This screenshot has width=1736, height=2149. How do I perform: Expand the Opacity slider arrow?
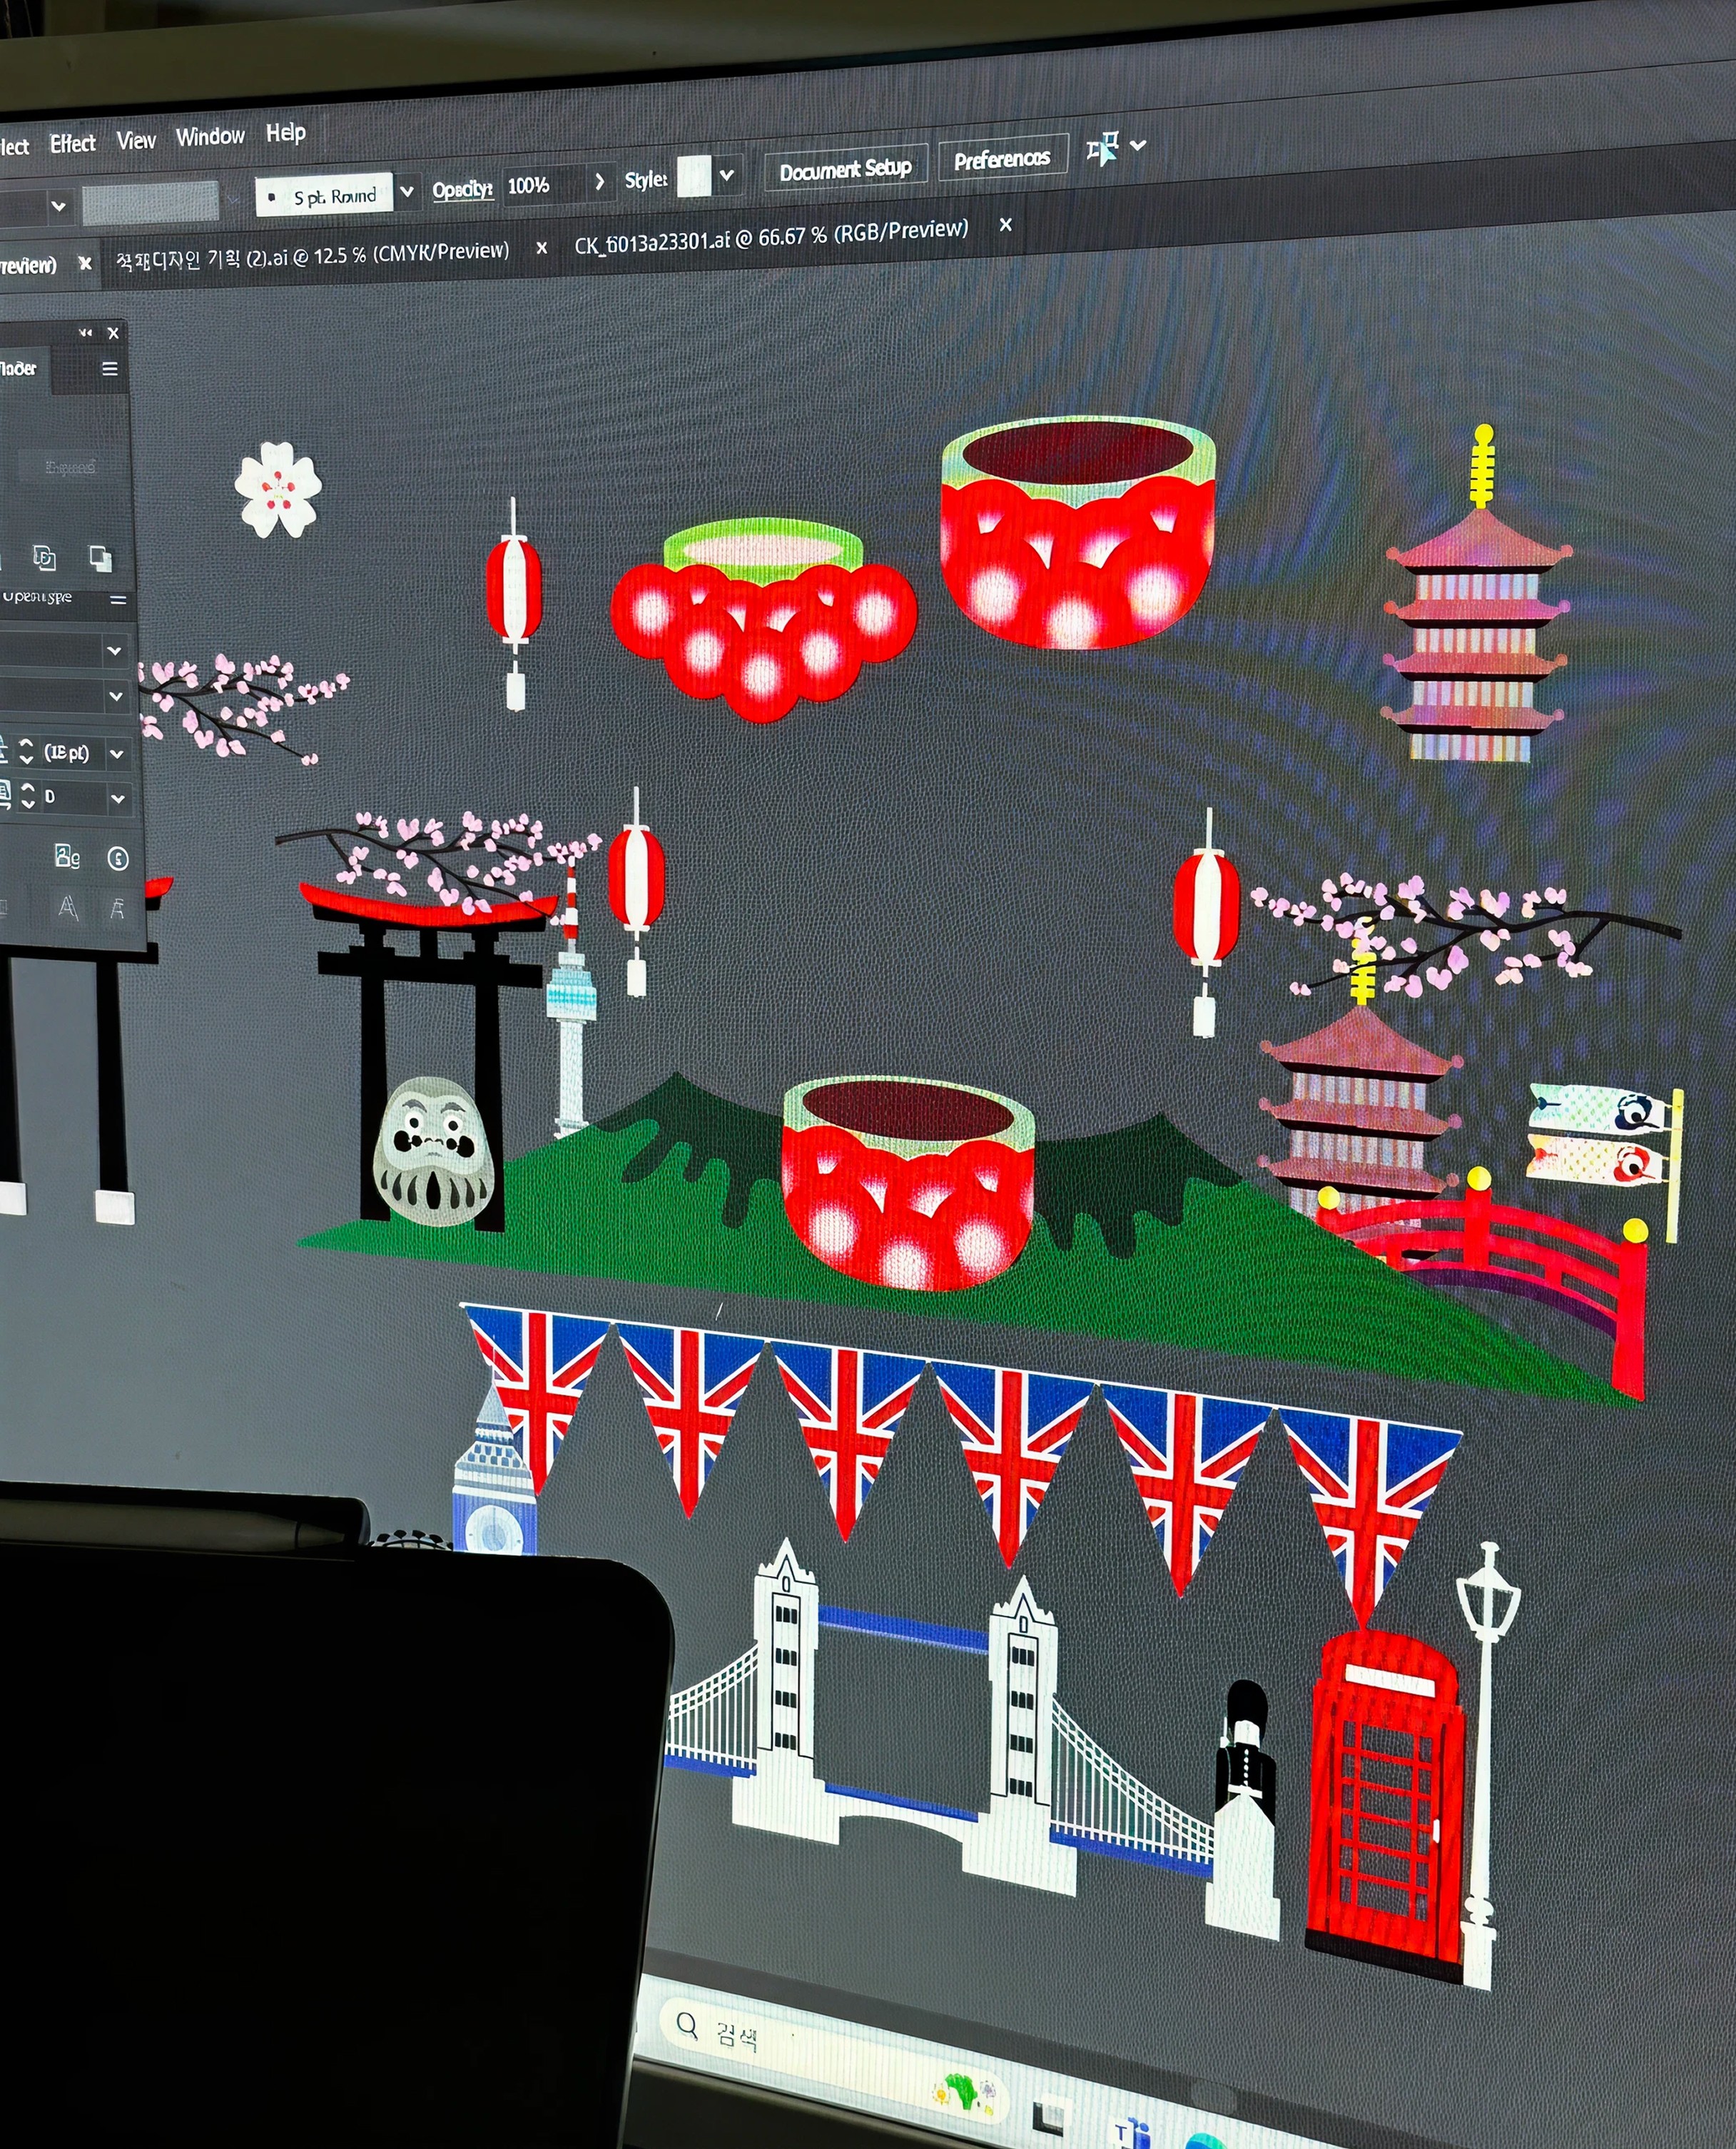[x=599, y=181]
